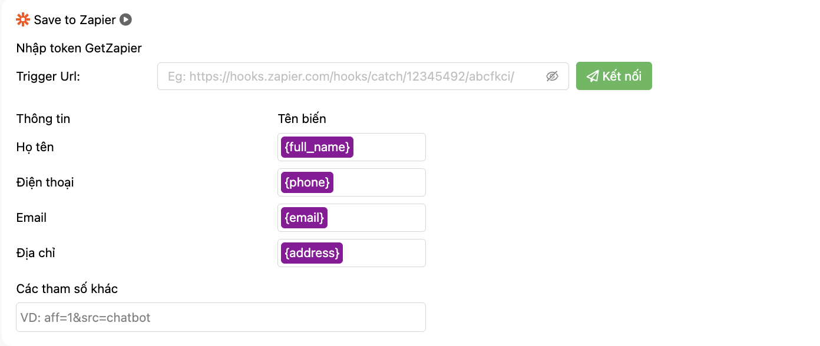This screenshot has height=346, width=820.
Task: Click the Save to Zapier title
Action: (75, 19)
